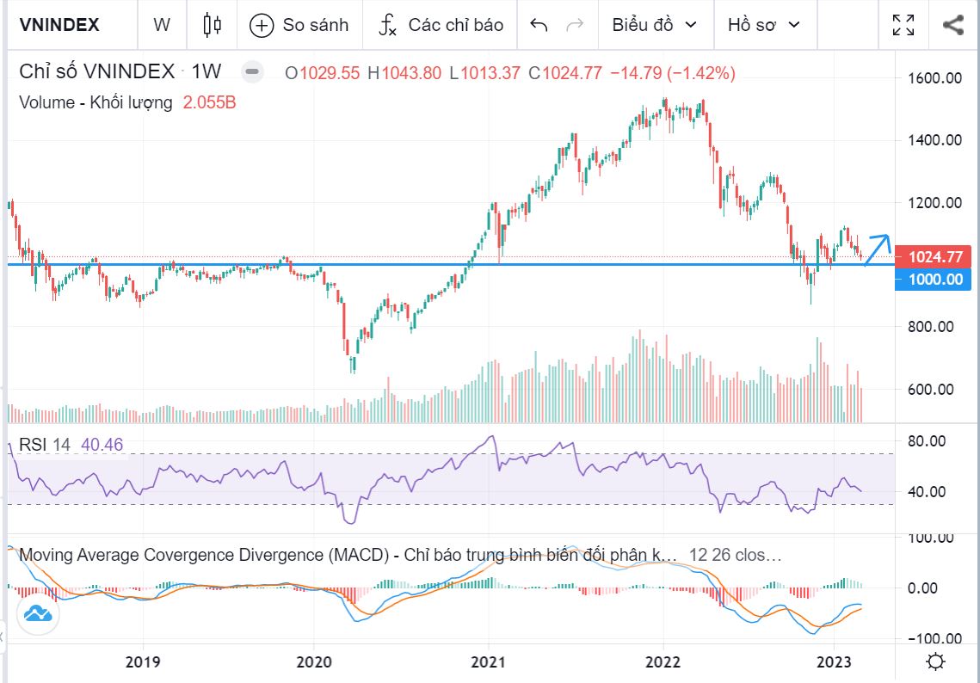
Task: Click the 1600.00 price axis label
Action: coord(934,78)
